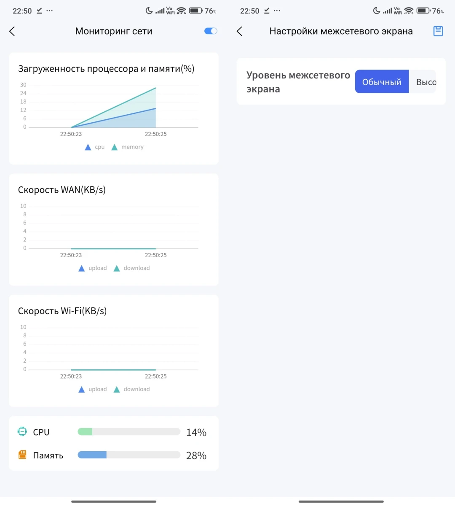The image size is (455, 506).
Task: Click the CPU 14% usage bar
Action: click(x=129, y=432)
